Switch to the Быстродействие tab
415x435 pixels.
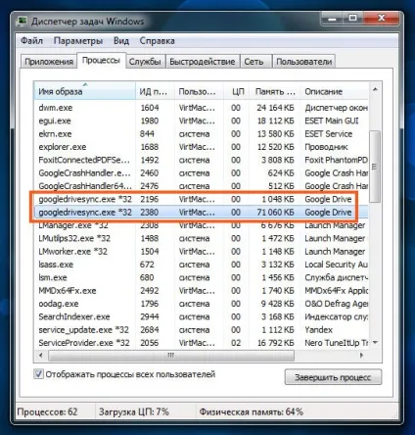203,62
